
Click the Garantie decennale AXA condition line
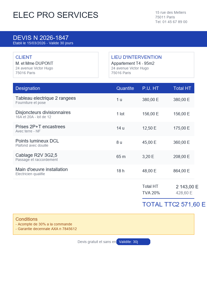click(46, 229)
